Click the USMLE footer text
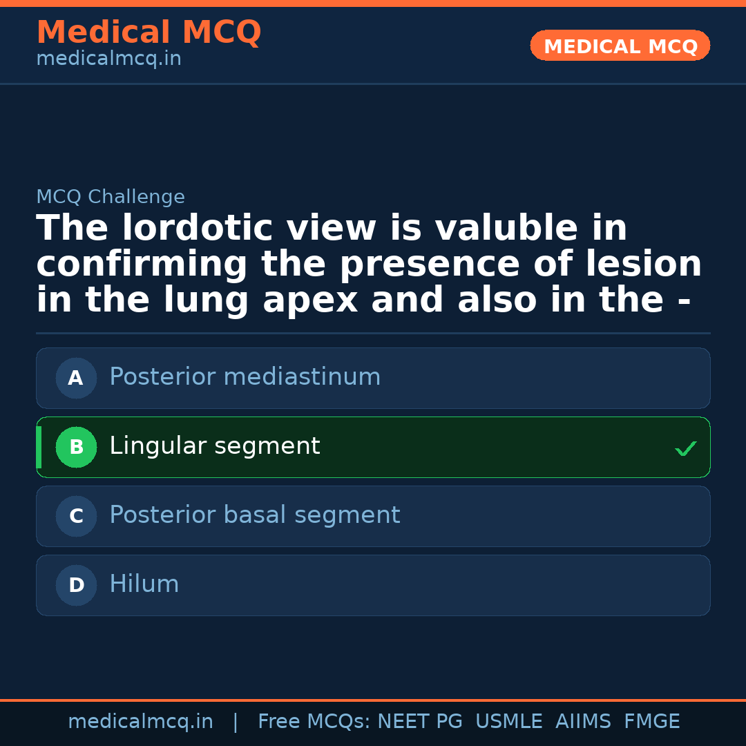746x746 pixels. 508,722
